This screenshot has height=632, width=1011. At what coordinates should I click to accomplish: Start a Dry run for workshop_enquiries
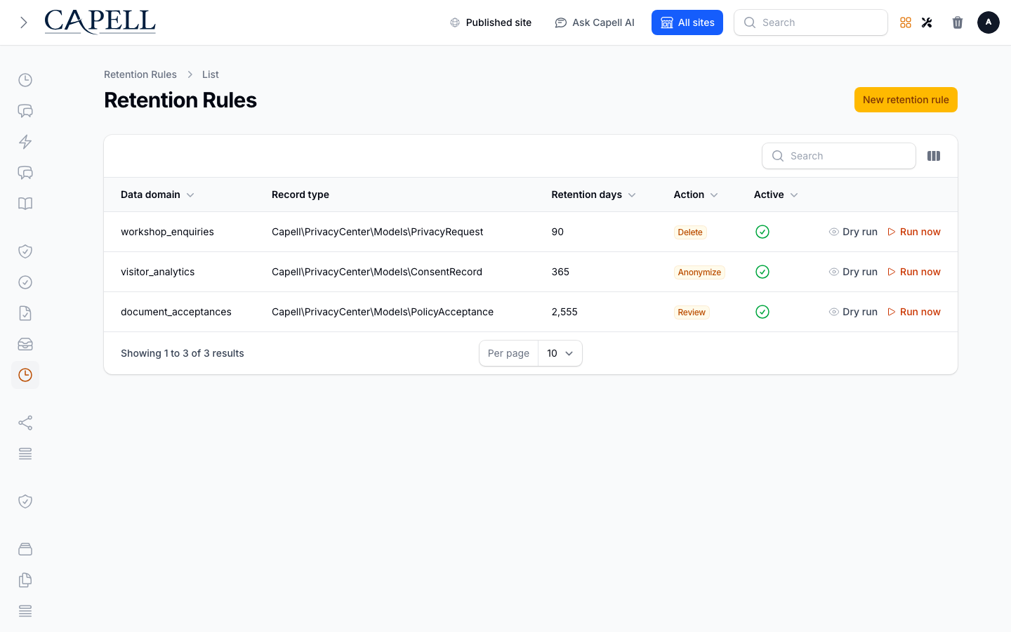click(853, 232)
